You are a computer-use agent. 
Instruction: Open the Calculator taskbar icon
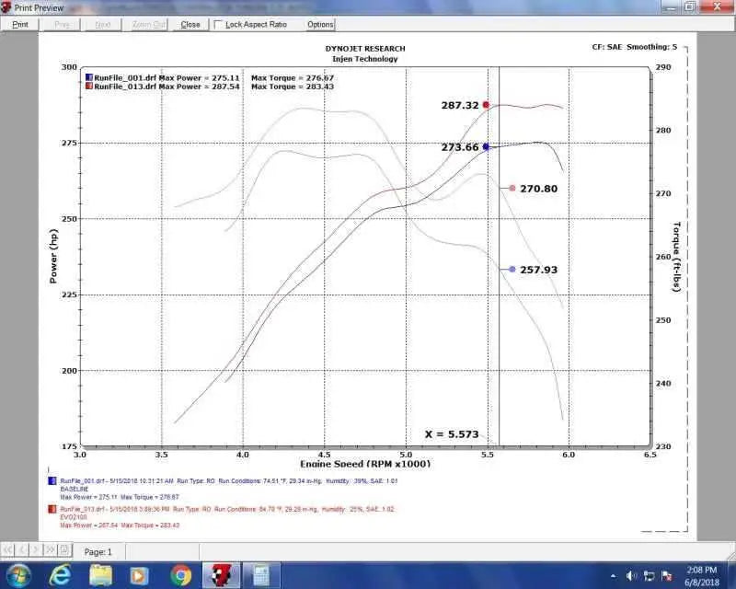[261, 575]
